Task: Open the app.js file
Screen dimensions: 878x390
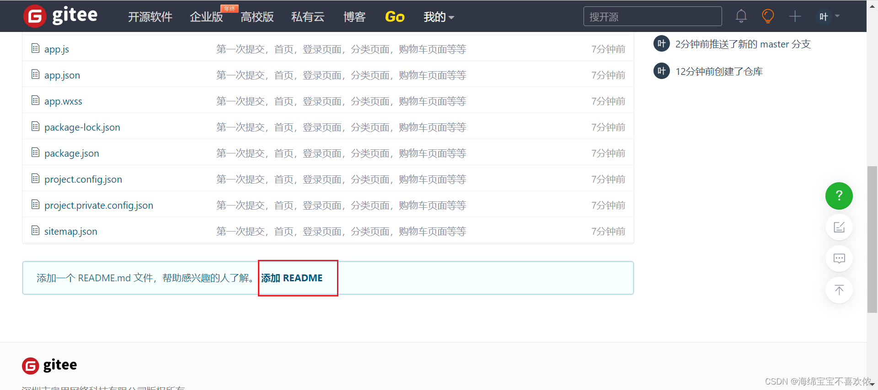Action: click(57, 49)
